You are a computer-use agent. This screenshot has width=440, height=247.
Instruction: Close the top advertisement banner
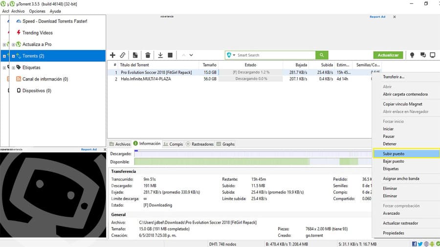(394, 17)
